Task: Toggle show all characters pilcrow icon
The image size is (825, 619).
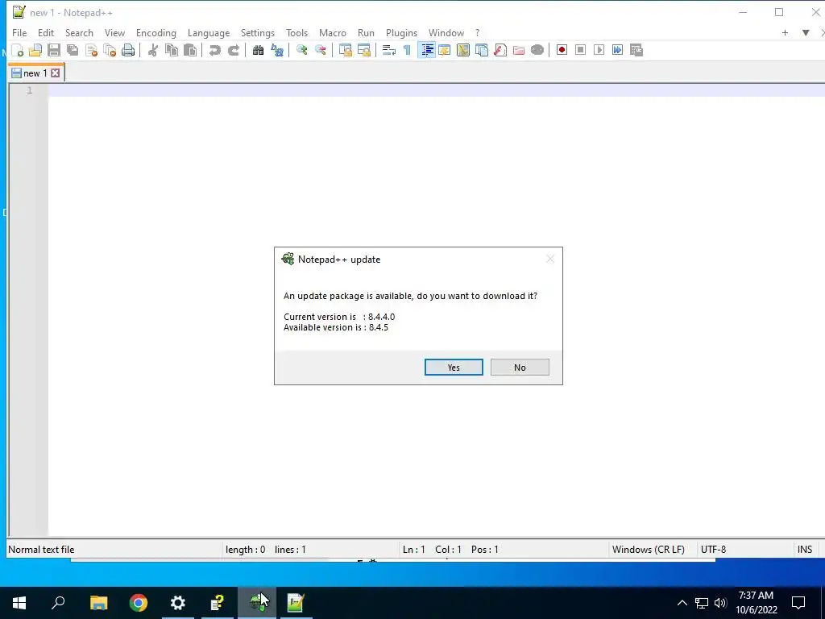Action: point(407,51)
